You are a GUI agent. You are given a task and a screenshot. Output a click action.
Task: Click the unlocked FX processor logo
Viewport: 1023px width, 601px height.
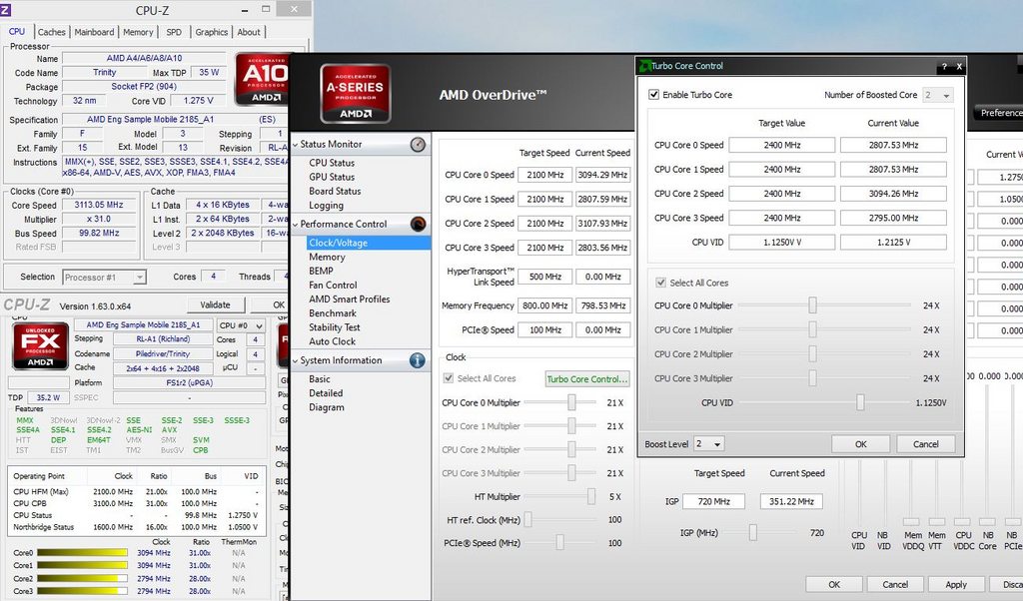[x=40, y=345]
